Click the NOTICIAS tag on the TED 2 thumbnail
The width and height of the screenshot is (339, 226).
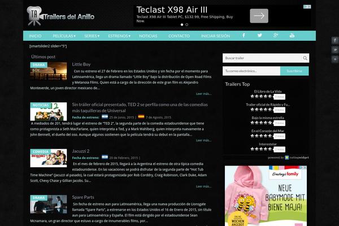click(41, 105)
